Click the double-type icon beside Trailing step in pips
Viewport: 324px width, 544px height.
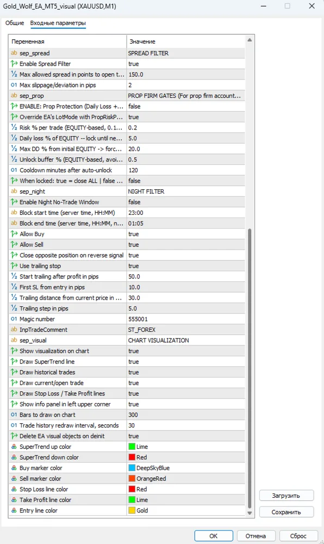pyautogui.click(x=14, y=308)
